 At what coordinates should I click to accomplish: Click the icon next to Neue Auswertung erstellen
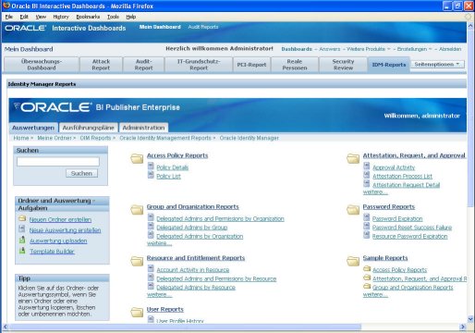click(x=22, y=228)
